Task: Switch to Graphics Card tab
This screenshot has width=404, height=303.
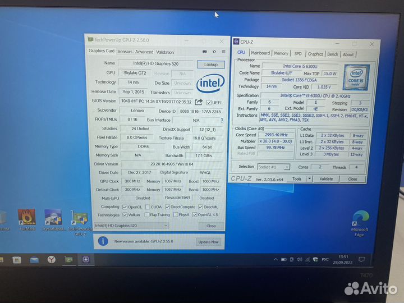Action: [102, 50]
